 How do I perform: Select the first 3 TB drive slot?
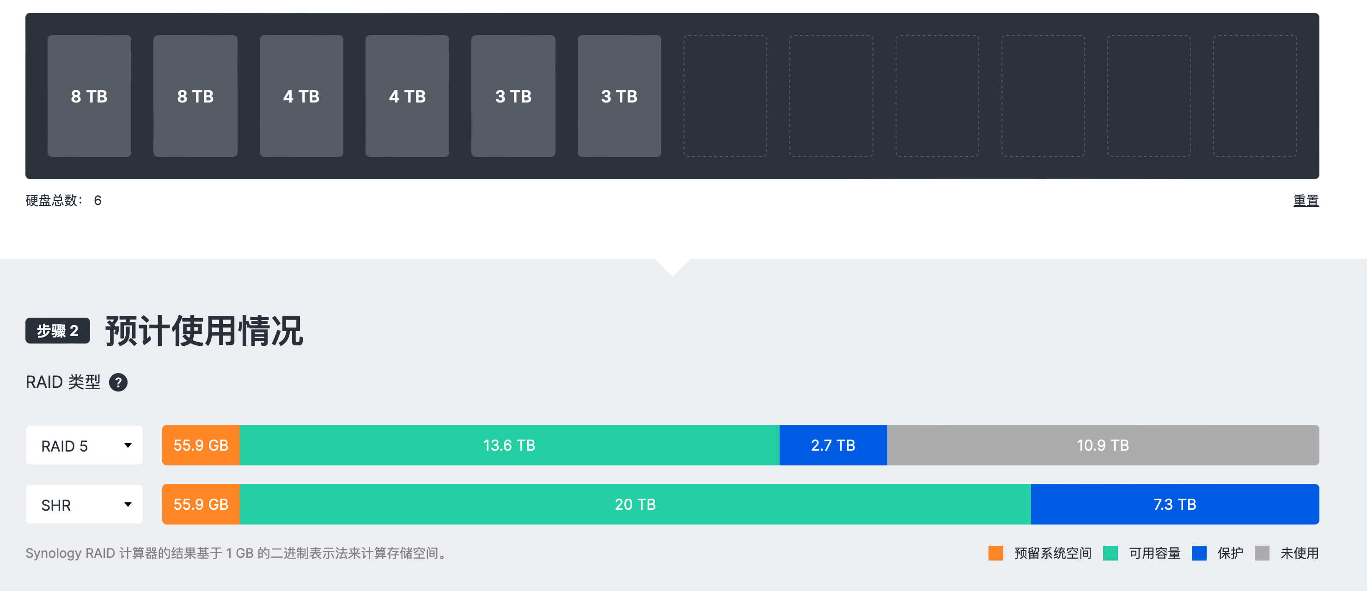point(513,96)
